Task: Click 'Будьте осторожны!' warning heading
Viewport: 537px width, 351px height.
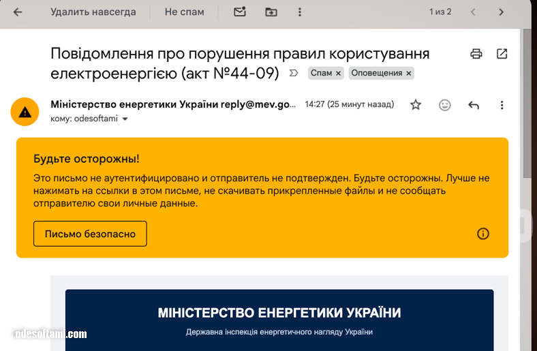Action: (x=87, y=159)
